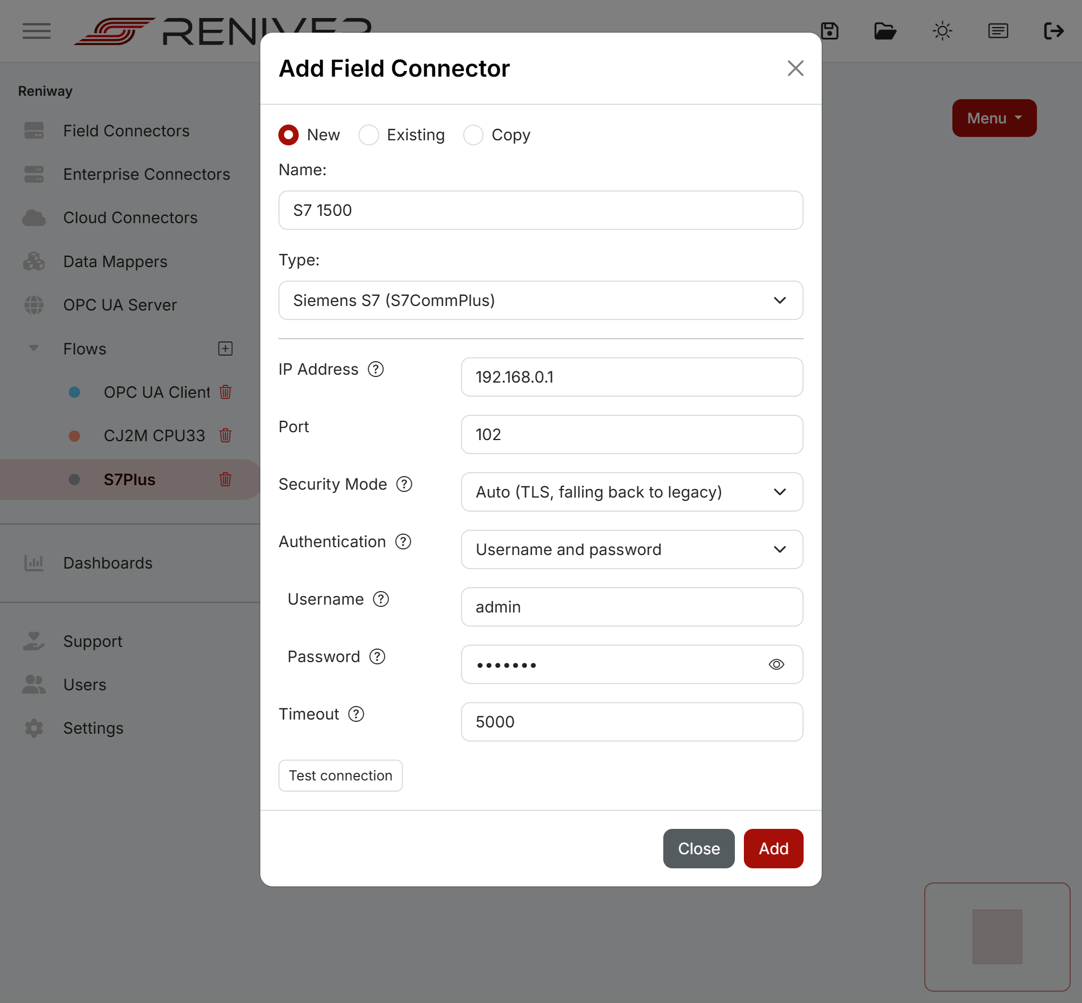Image resolution: width=1082 pixels, height=1003 pixels.
Task: Click the Settings gear icon
Action: [x=34, y=728]
